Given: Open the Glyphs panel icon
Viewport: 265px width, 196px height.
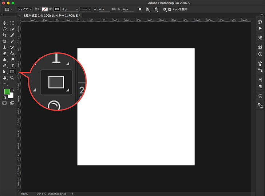Looking at the screenshot, I should pyautogui.click(x=260, y=96).
